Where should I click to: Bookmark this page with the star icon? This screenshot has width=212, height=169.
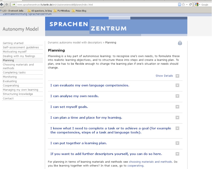[x=183, y=5]
